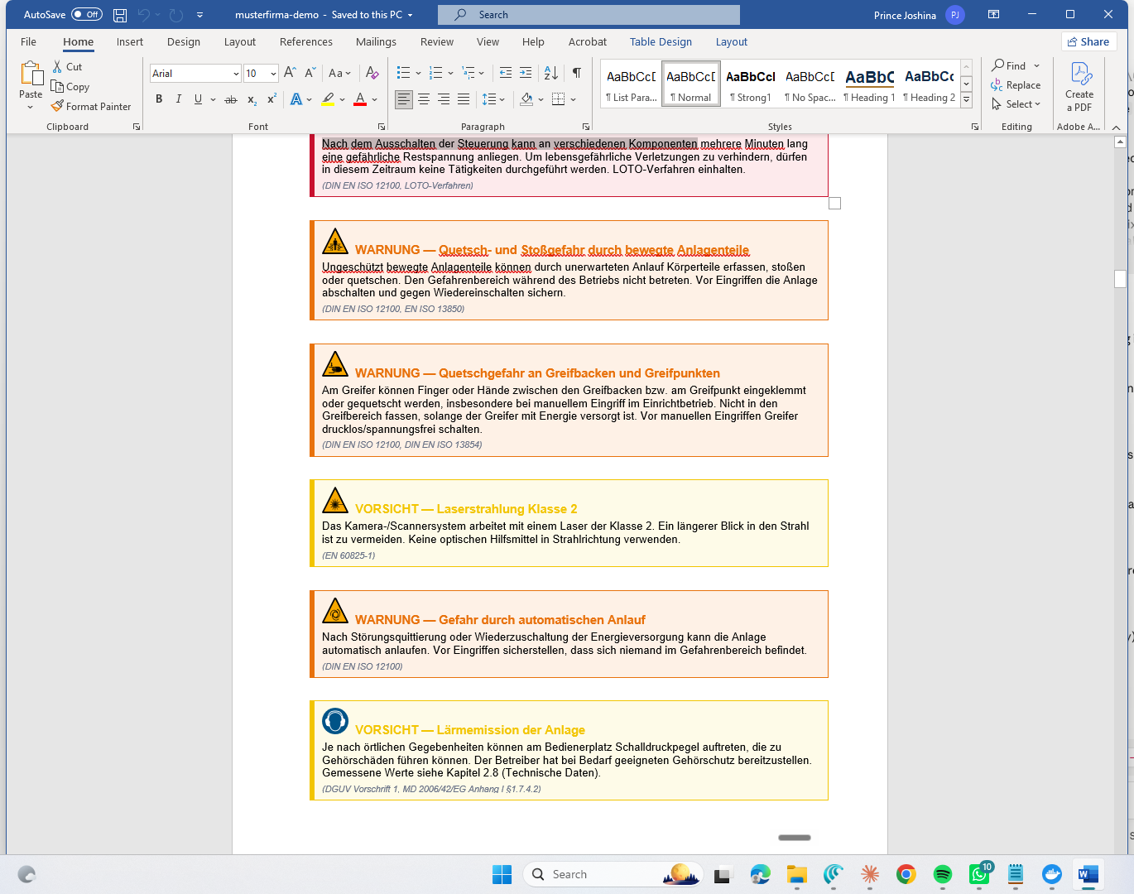
Task: Toggle the Strikethrough formatting button
Action: point(231,99)
